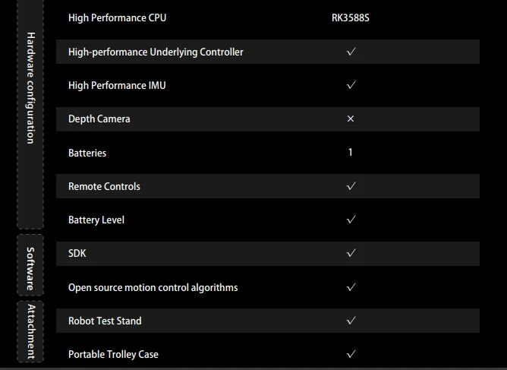Viewport: 507px width, 370px height.
Task: Click the Robot Test Stand label
Action: 105,321
